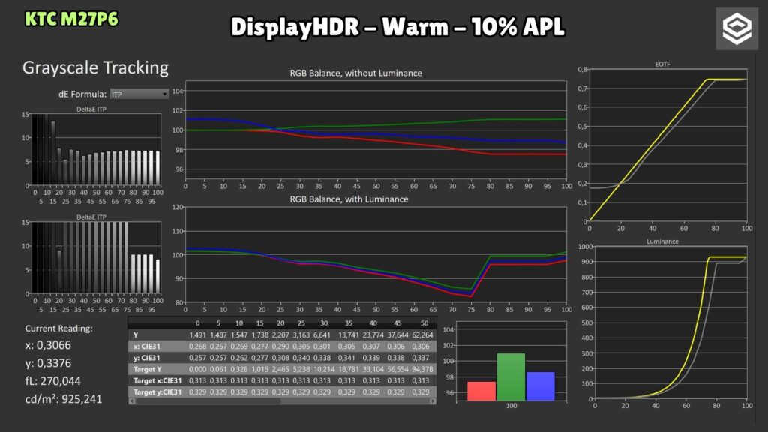768x432 pixels.
Task: Click the Y value 23,774
Action: (x=373, y=335)
